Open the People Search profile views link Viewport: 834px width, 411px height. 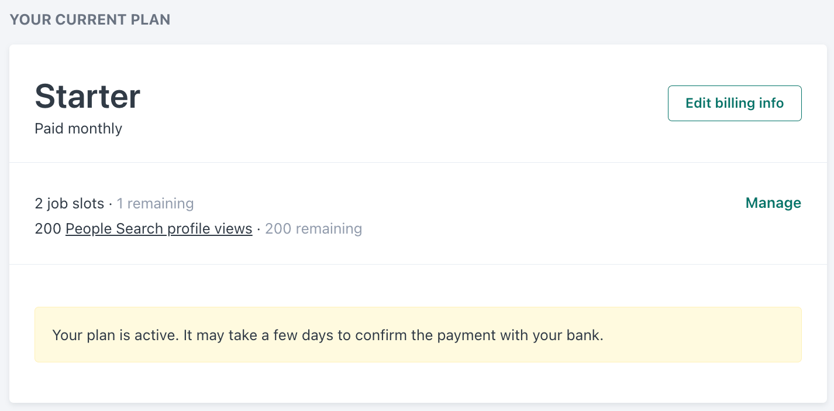coord(158,229)
